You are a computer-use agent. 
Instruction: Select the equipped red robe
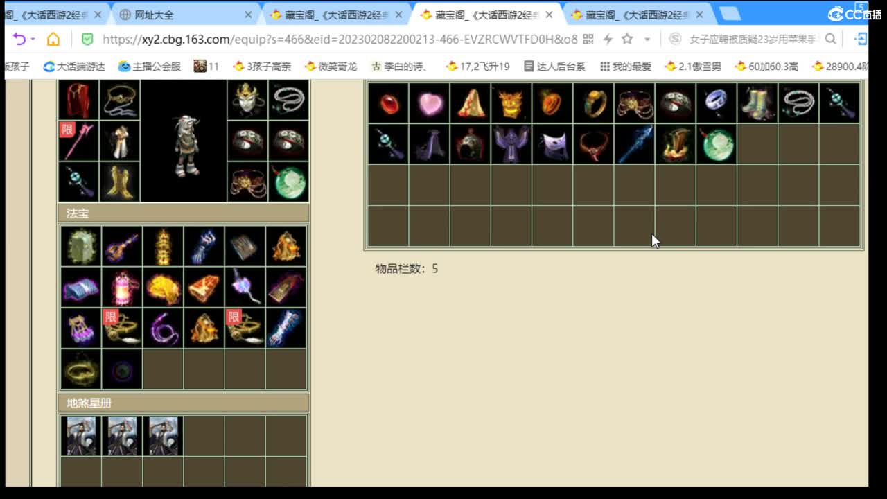tap(78, 100)
